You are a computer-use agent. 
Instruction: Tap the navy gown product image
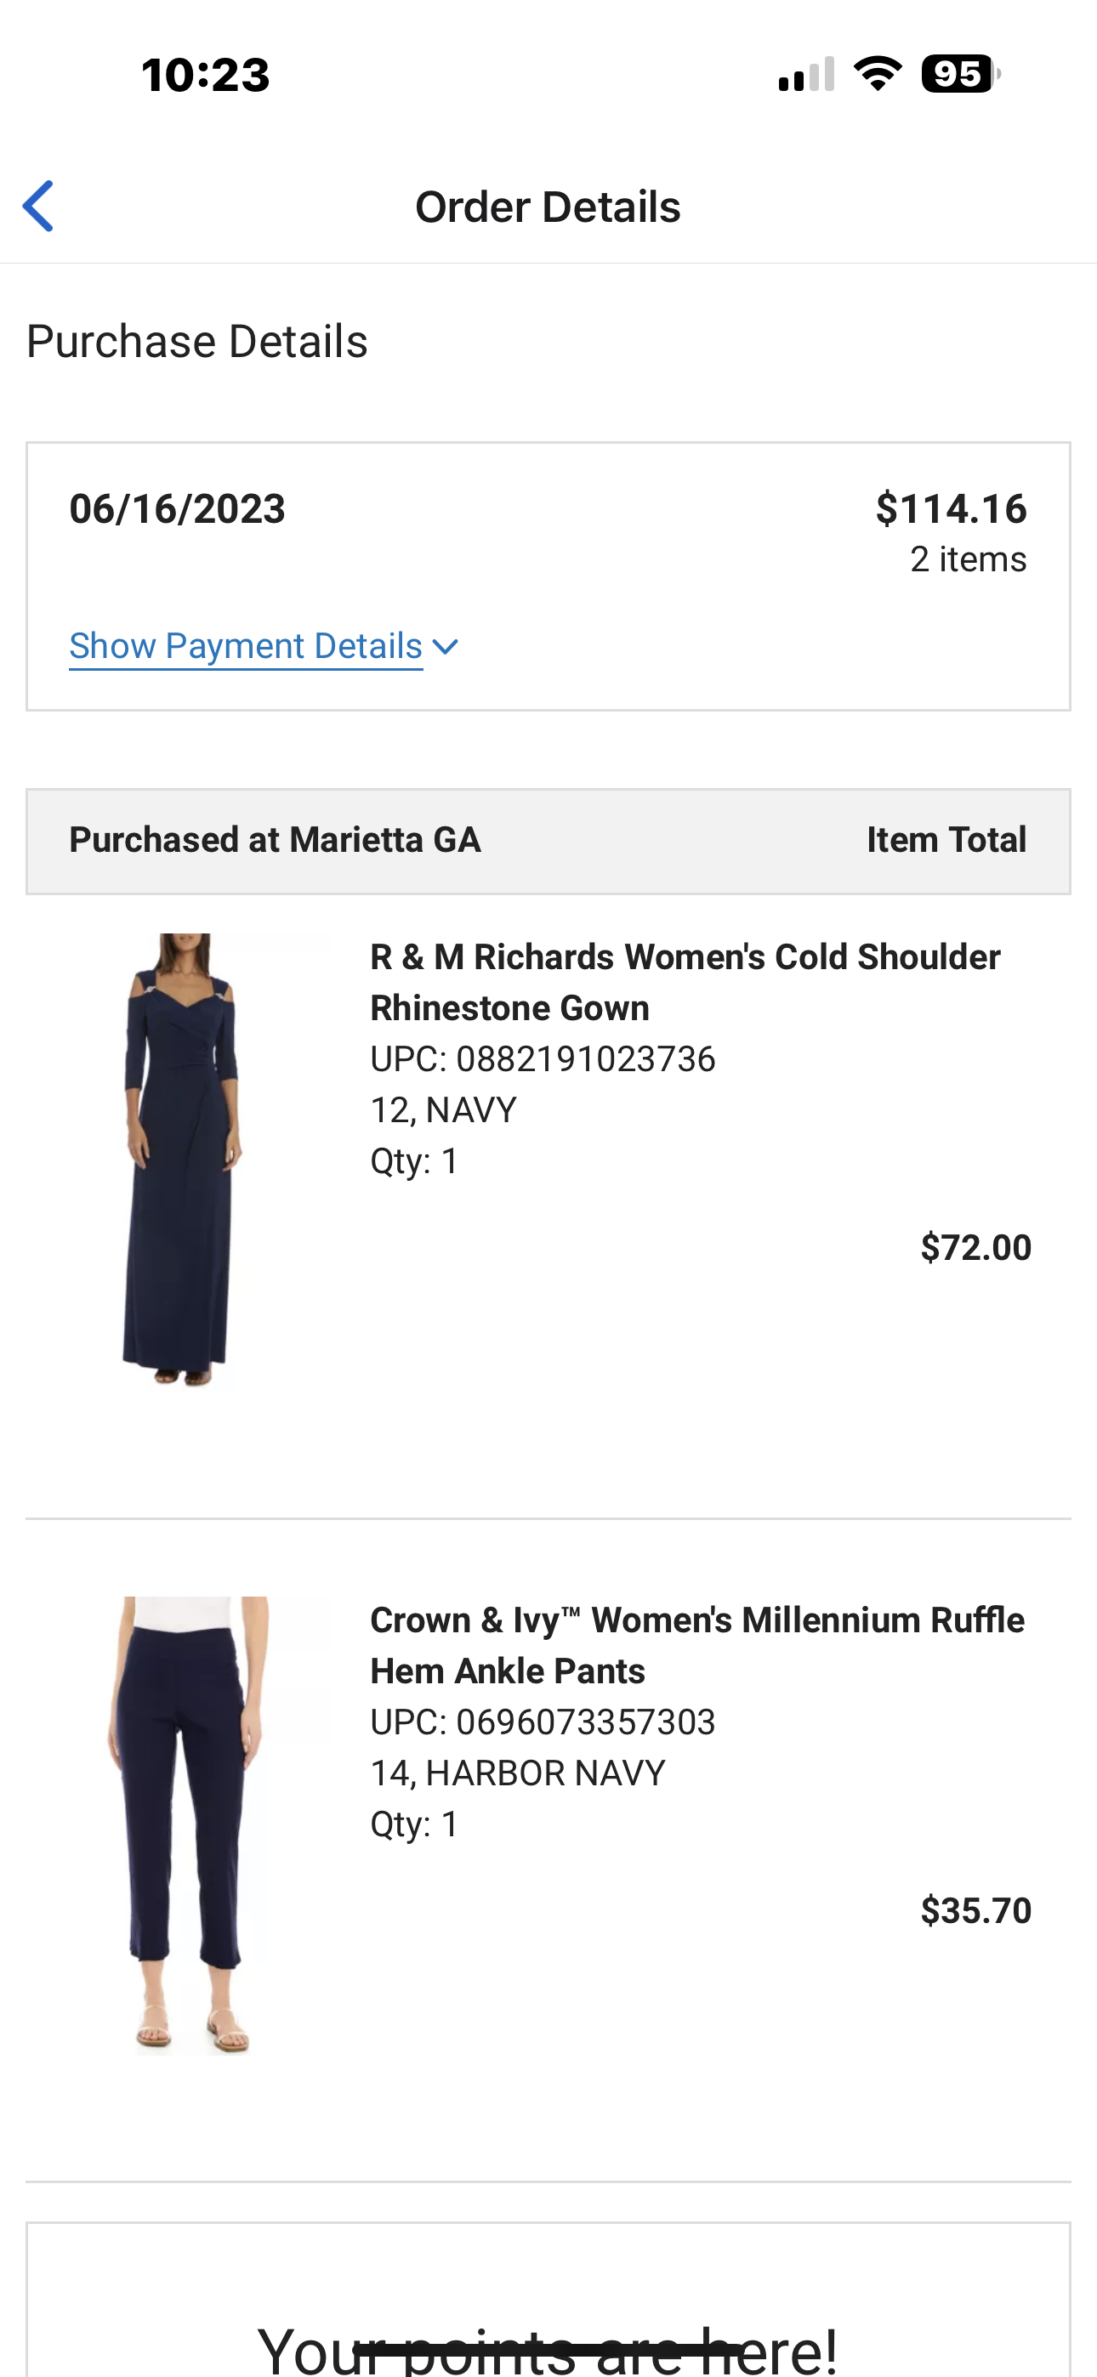[182, 1160]
